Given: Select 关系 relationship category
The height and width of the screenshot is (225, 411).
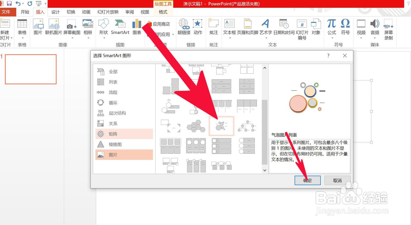Looking at the screenshot, I should (x=124, y=124).
